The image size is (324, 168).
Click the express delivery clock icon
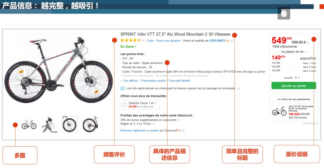pos(122,88)
